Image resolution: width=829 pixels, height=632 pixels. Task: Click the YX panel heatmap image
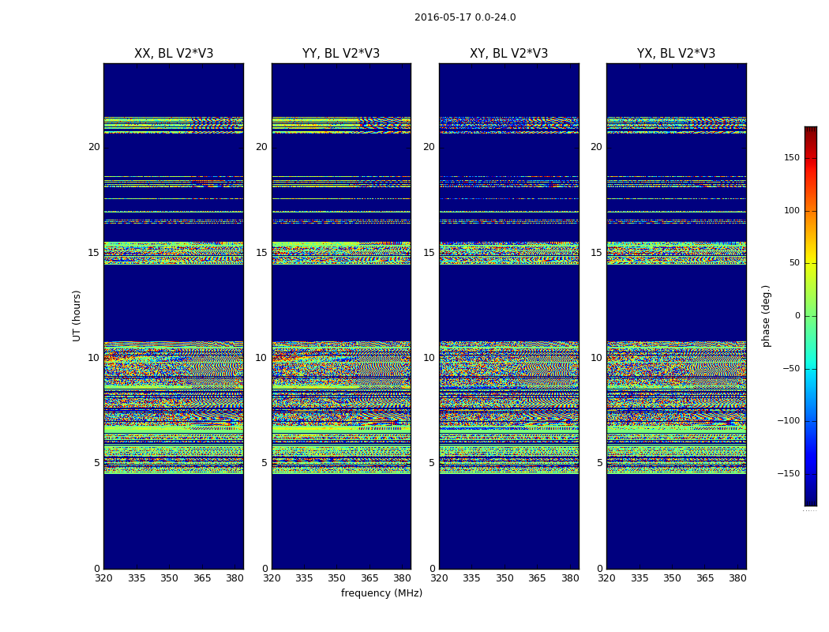[676, 316]
